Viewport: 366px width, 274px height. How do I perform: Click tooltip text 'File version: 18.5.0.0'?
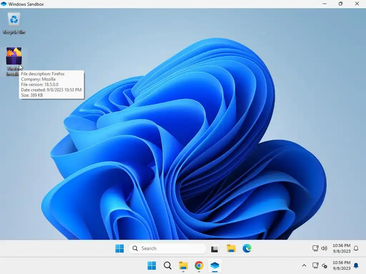(40, 84)
